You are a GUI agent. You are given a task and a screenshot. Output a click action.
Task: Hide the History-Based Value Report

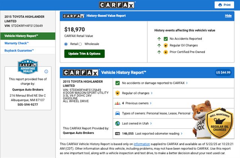point(228,16)
